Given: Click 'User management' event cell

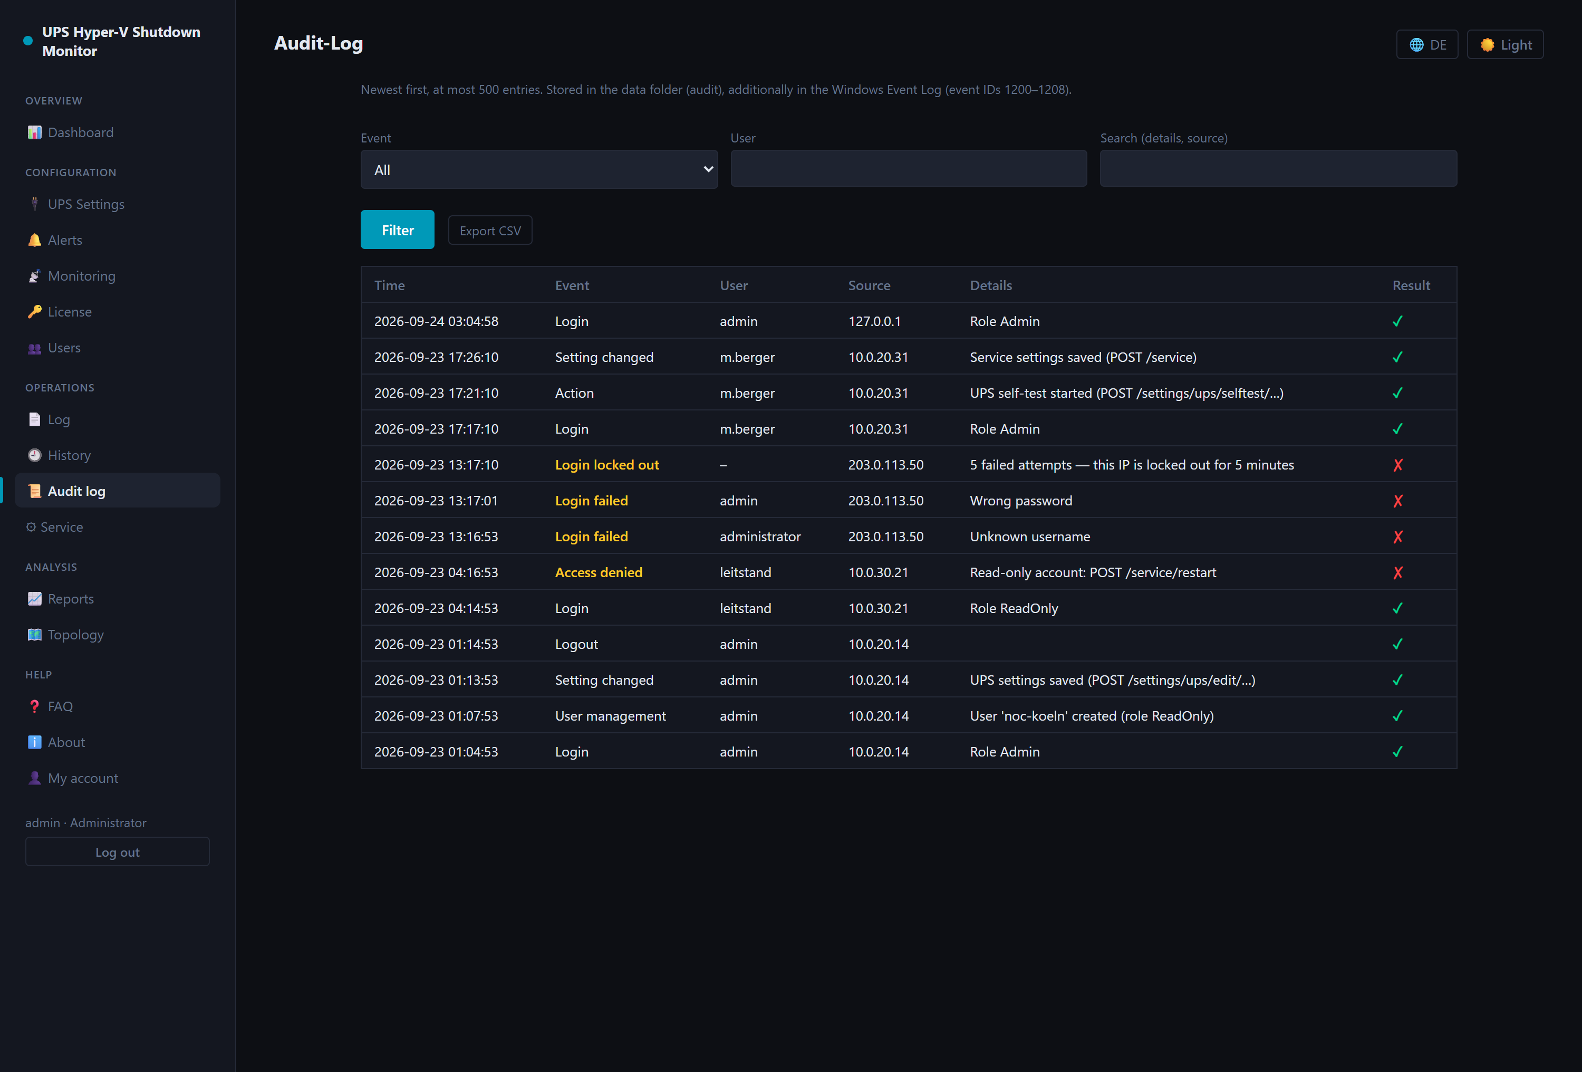Looking at the screenshot, I should pyautogui.click(x=611, y=716).
